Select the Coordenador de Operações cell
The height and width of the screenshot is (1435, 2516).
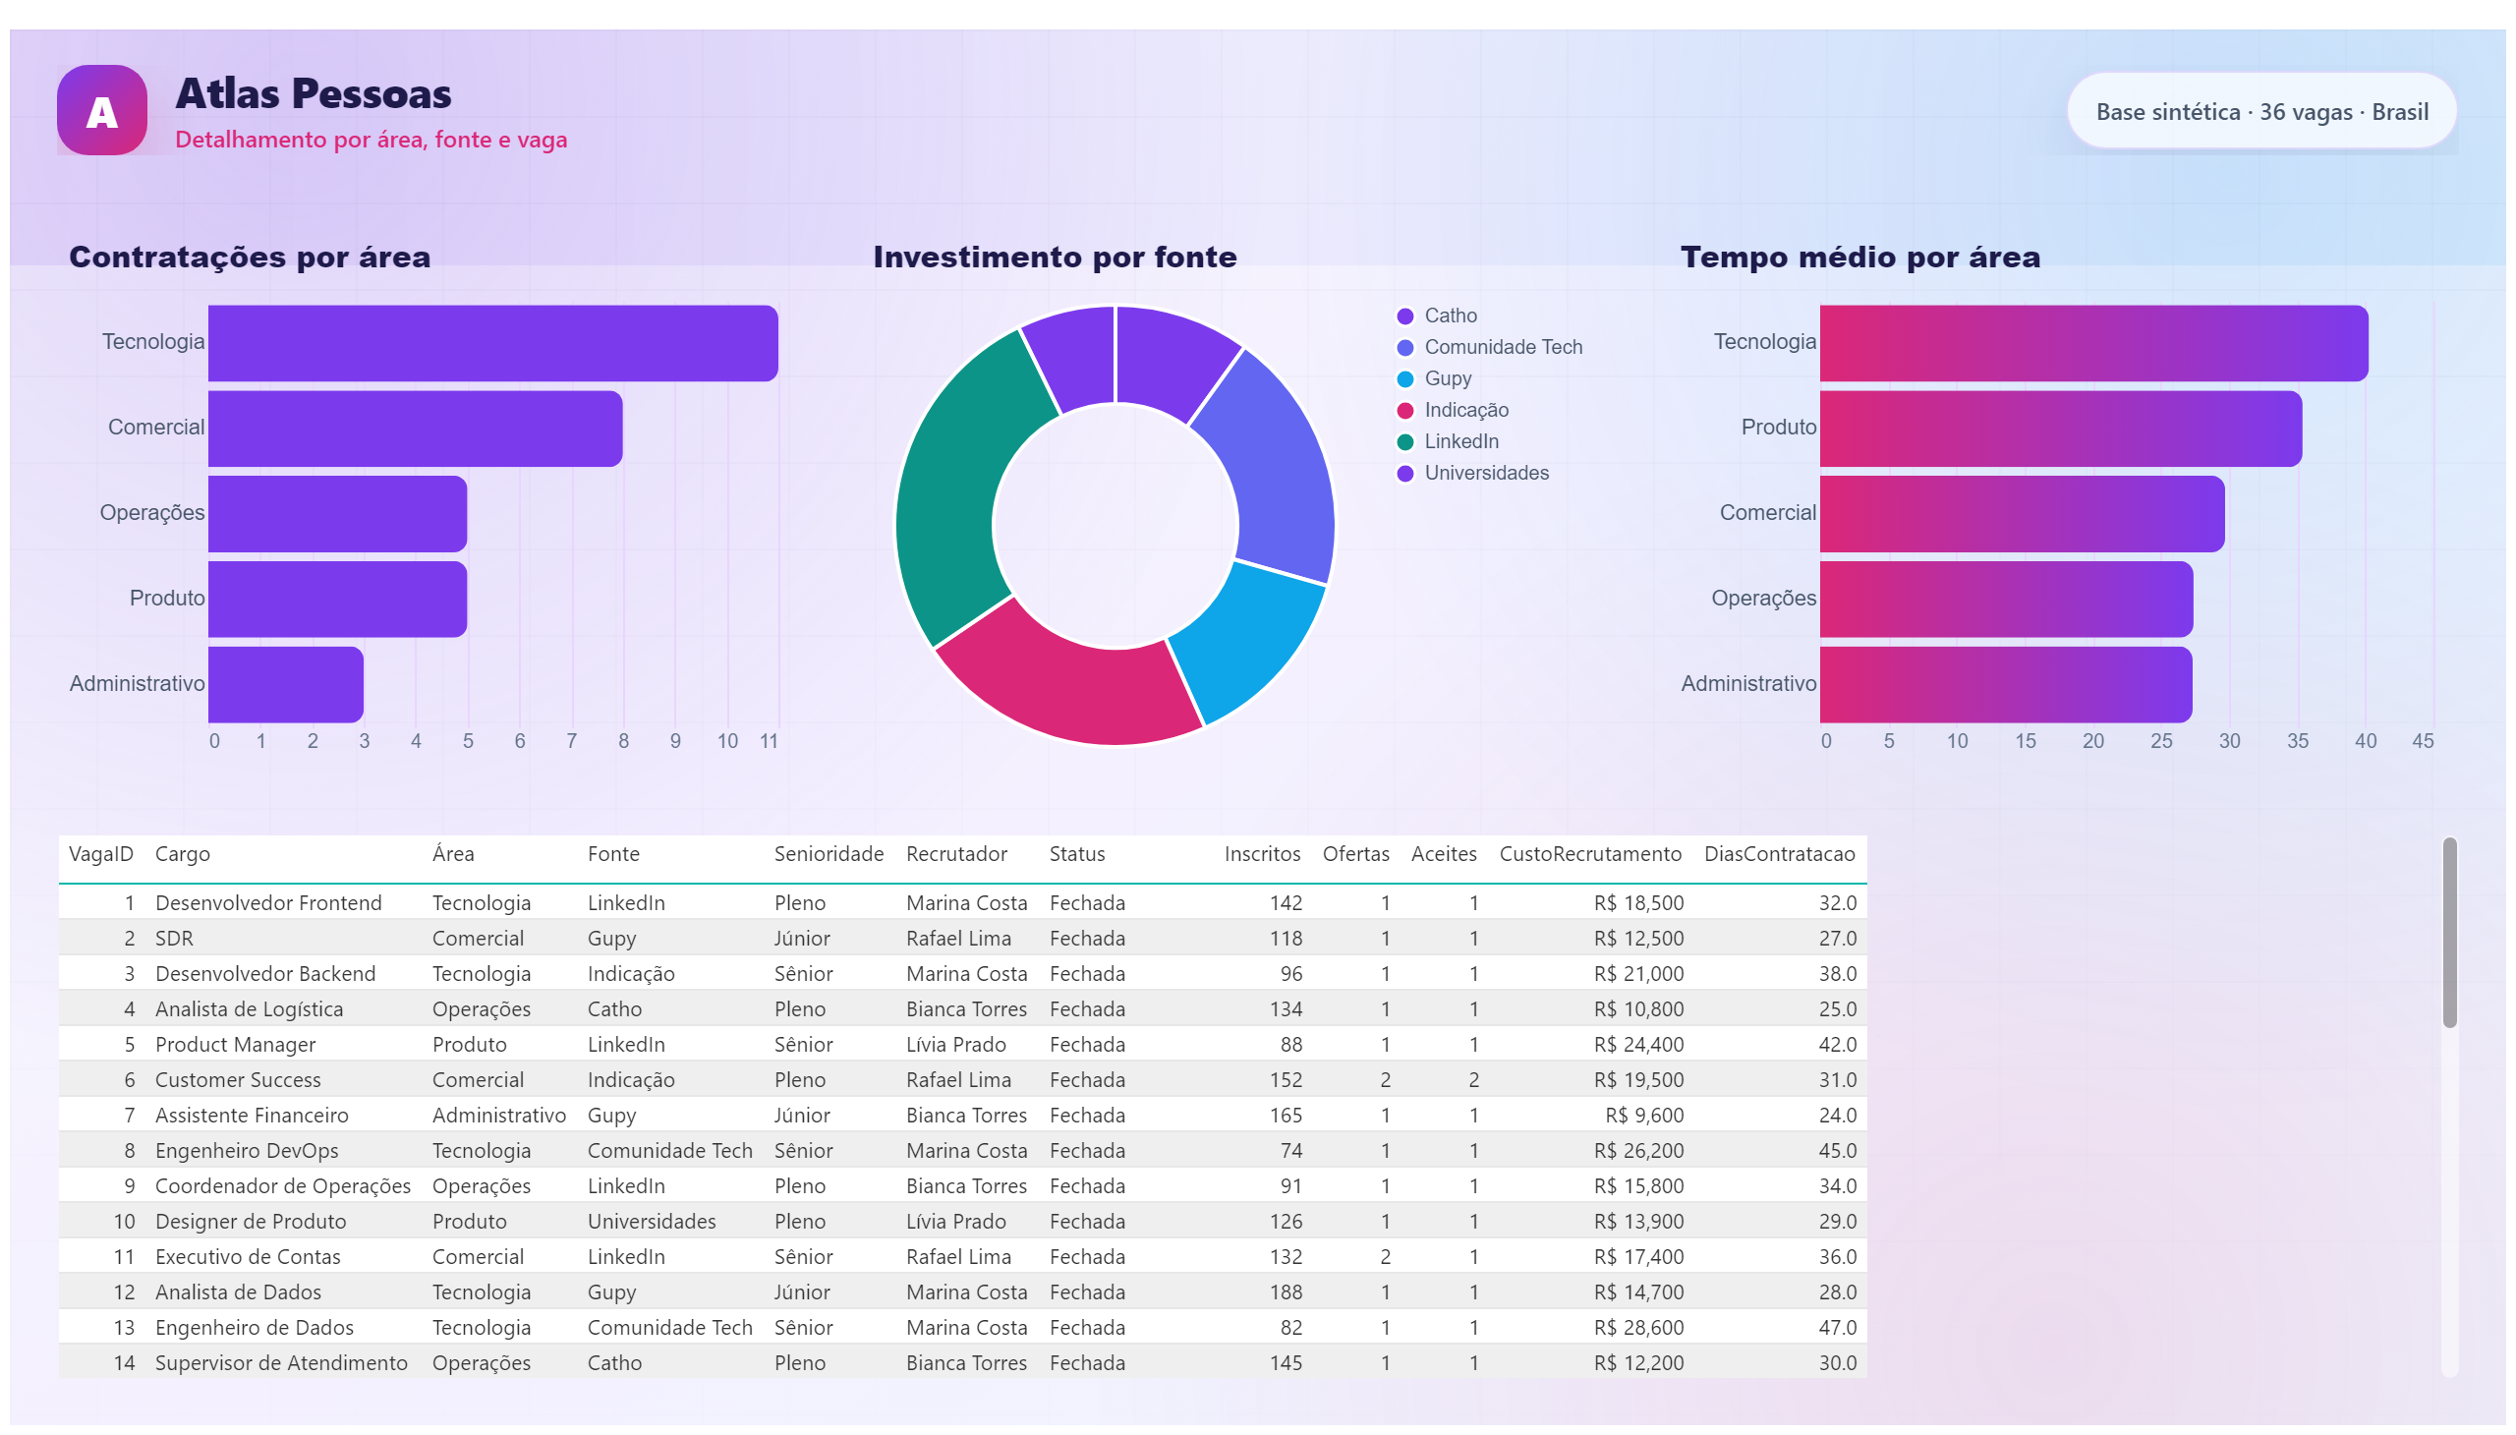[x=283, y=1186]
